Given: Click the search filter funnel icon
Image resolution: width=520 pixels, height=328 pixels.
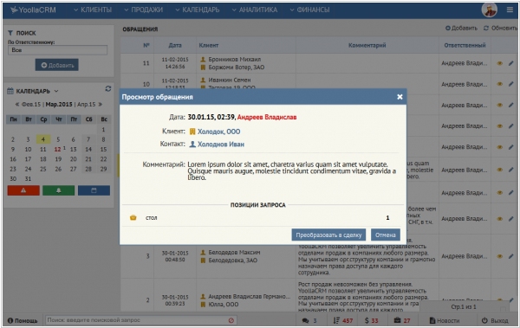Looking at the screenshot, I should coord(10,33).
